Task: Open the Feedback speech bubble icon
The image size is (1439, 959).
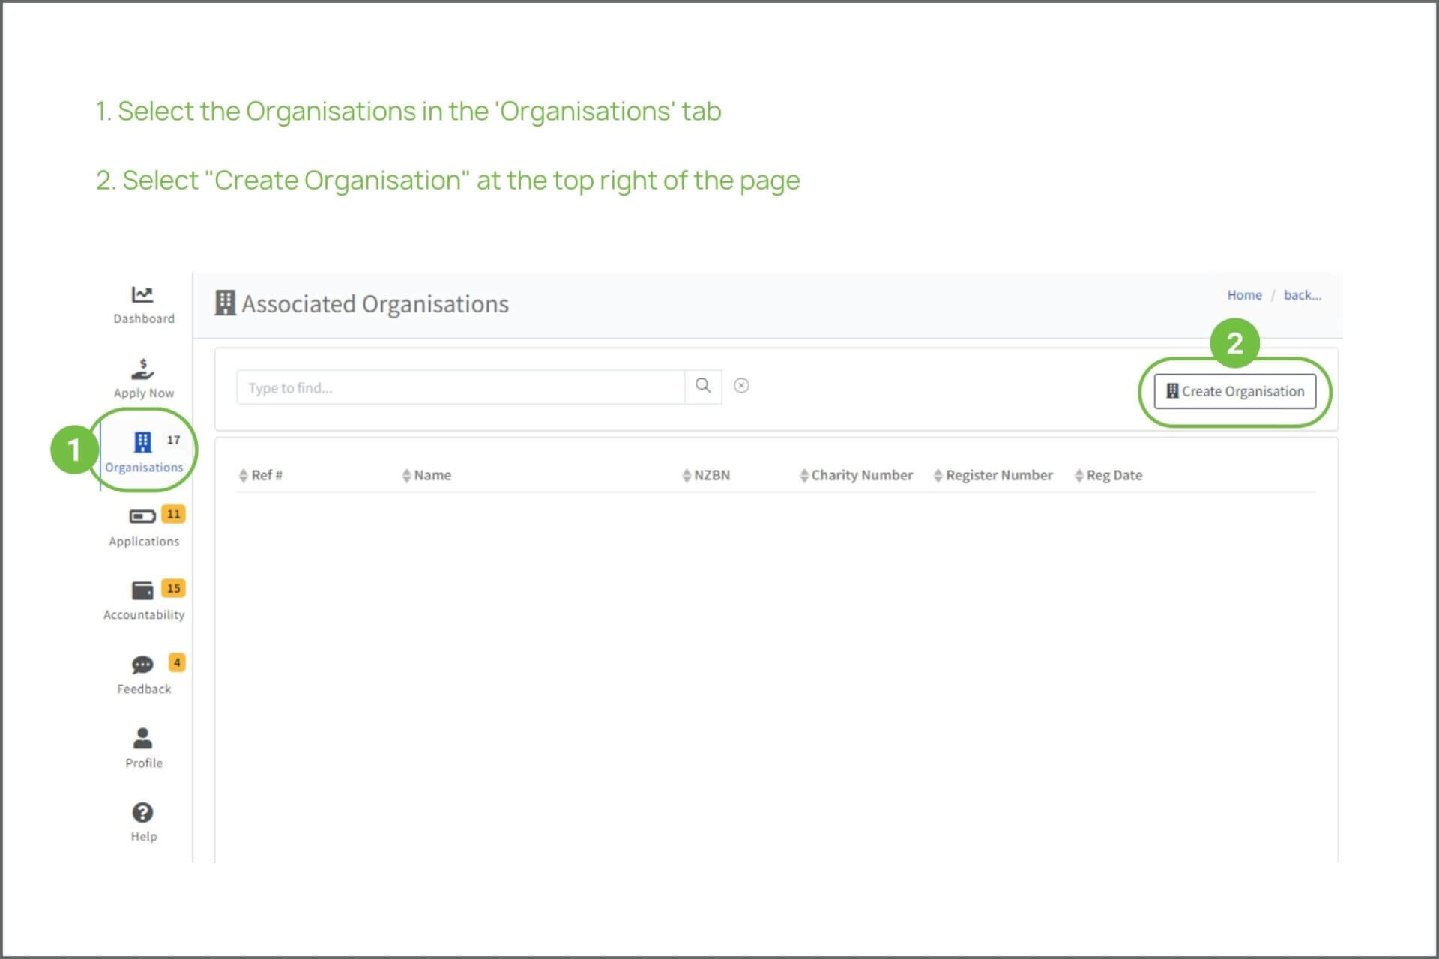Action: [142, 665]
